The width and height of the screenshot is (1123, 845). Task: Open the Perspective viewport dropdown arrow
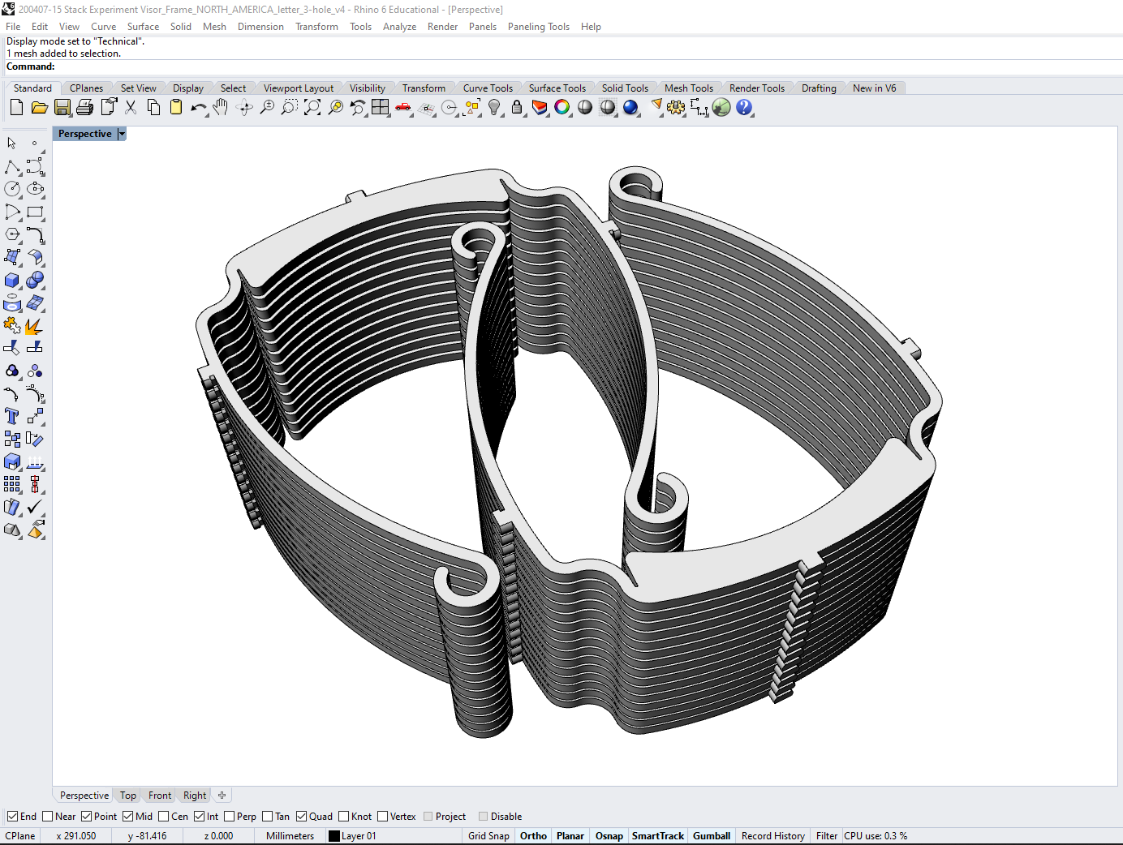122,134
